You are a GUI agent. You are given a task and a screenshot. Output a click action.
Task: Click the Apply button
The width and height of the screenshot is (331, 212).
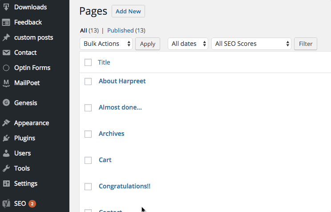coord(148,44)
